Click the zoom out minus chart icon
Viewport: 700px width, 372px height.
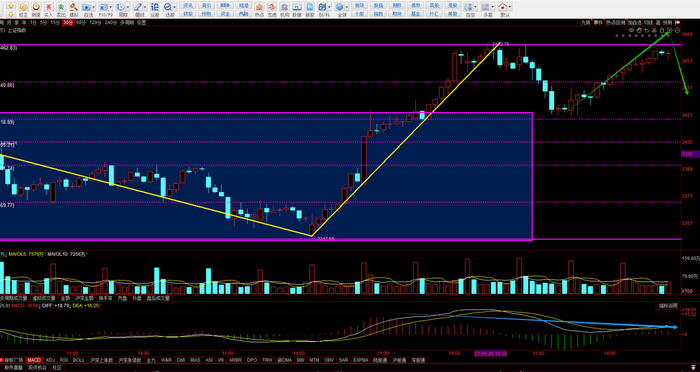pyautogui.click(x=677, y=30)
